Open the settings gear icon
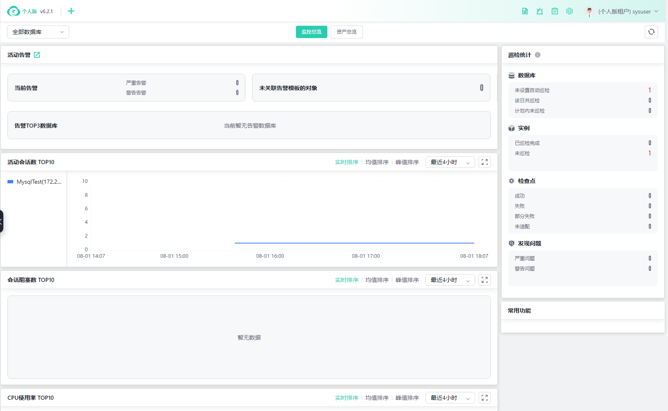The height and width of the screenshot is (411, 668). point(569,11)
